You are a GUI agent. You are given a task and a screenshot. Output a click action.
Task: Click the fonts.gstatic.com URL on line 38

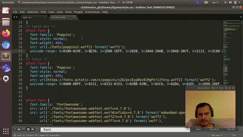click(114, 80)
